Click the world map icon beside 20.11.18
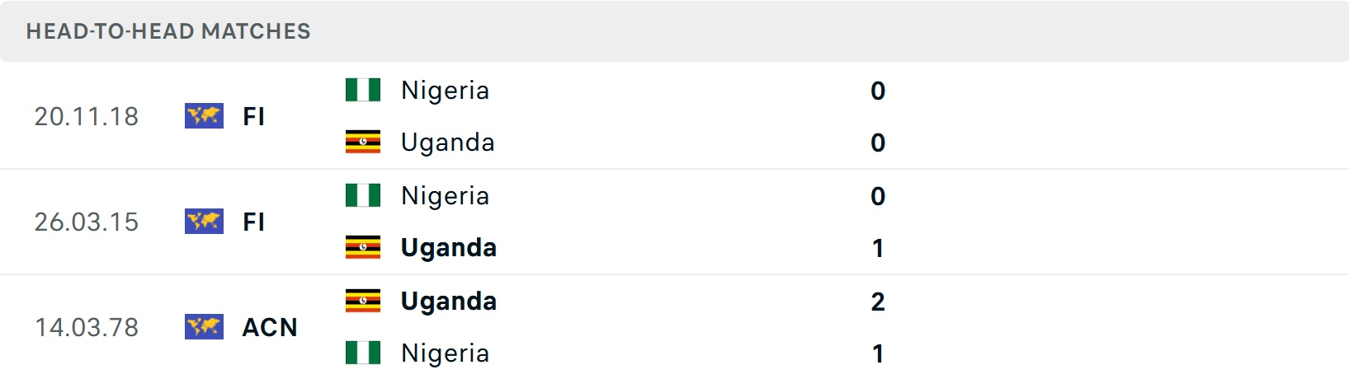Image resolution: width=1349 pixels, height=379 pixels. coord(204,116)
